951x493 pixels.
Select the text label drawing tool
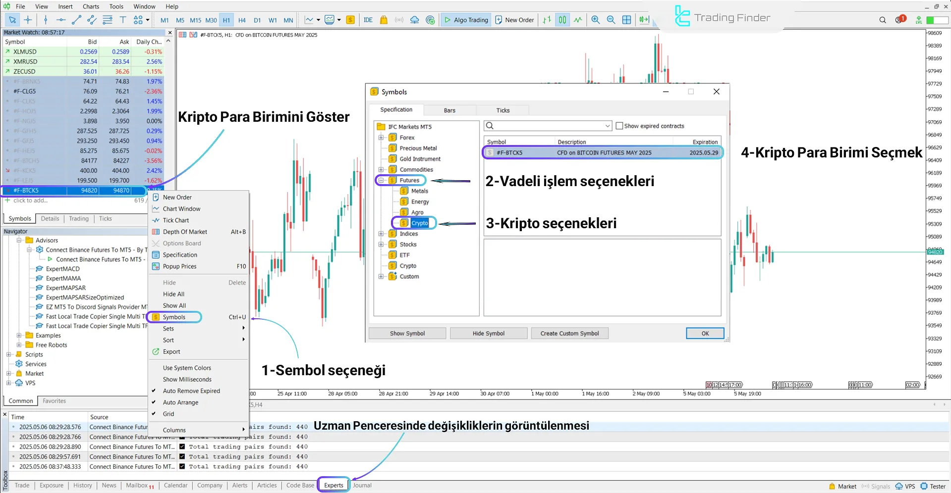(123, 20)
